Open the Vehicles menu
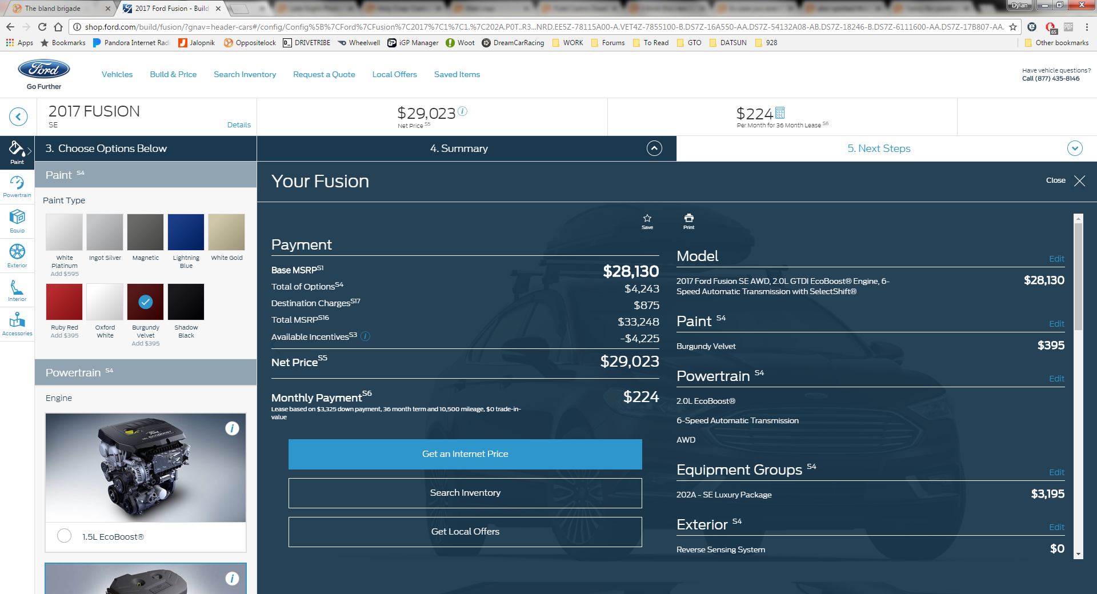Screen dimensions: 1097x594 click(x=117, y=74)
